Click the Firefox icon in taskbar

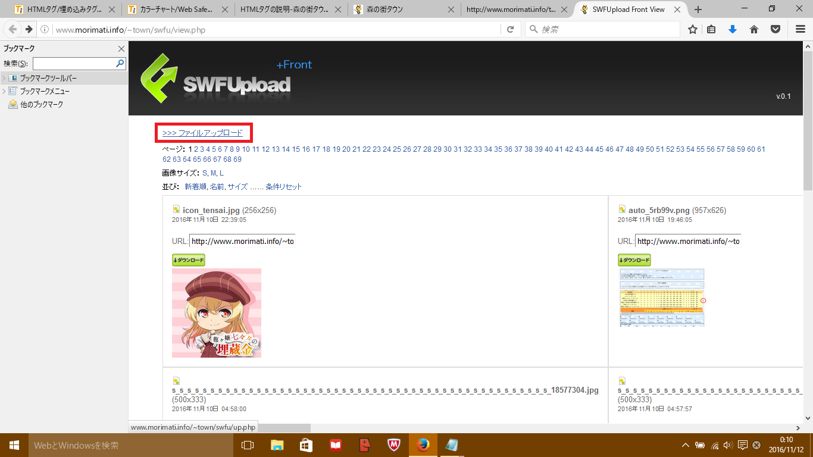[423, 445]
